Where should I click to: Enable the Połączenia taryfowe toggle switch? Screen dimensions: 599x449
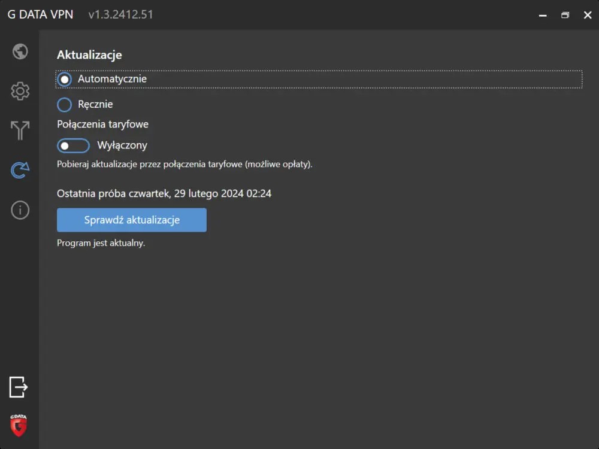coord(72,145)
